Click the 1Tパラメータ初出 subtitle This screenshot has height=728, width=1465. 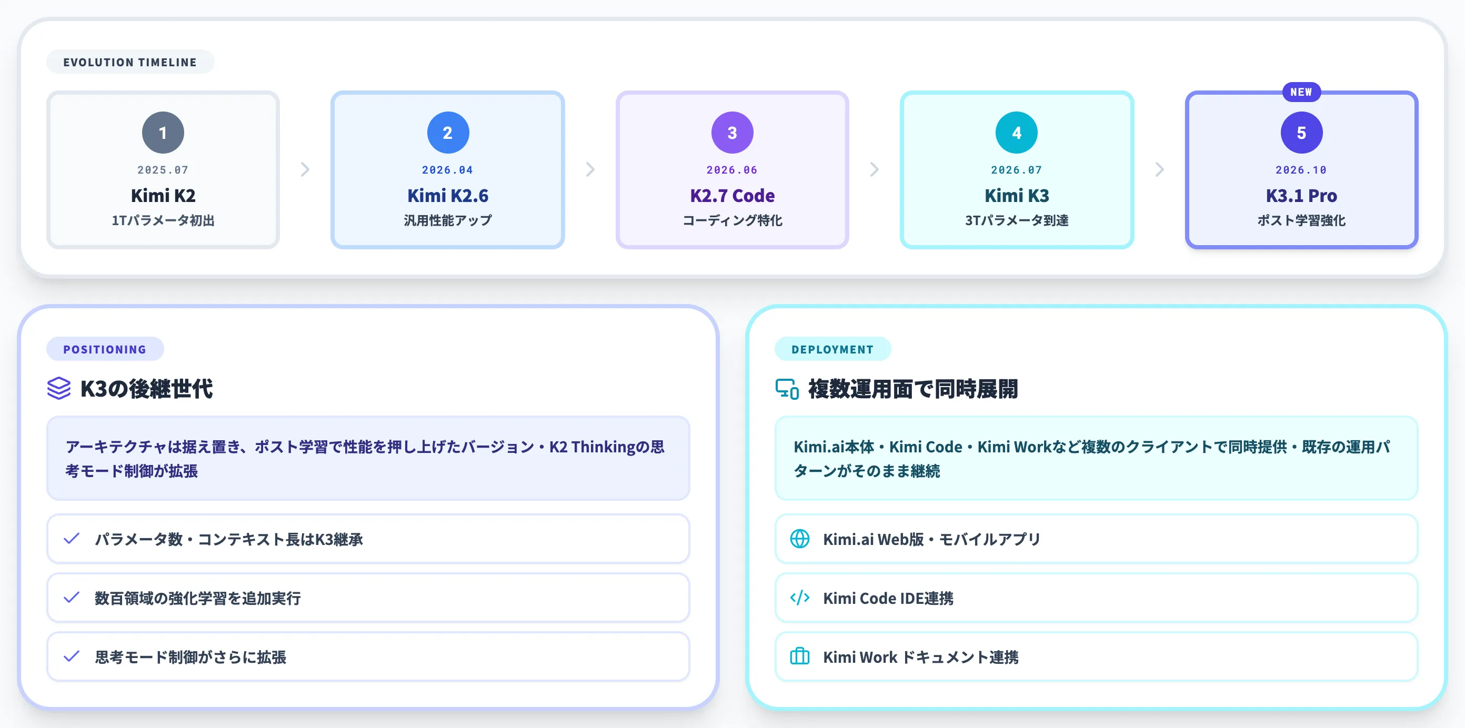(x=163, y=220)
